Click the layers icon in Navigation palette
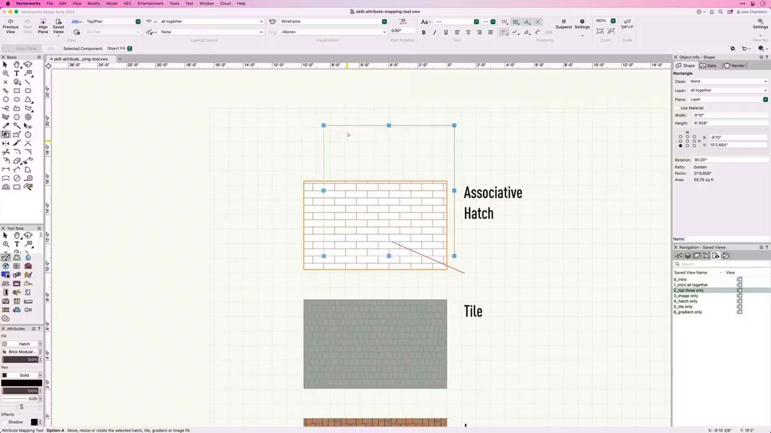Screen dimensions: 771x433 (x=687, y=256)
